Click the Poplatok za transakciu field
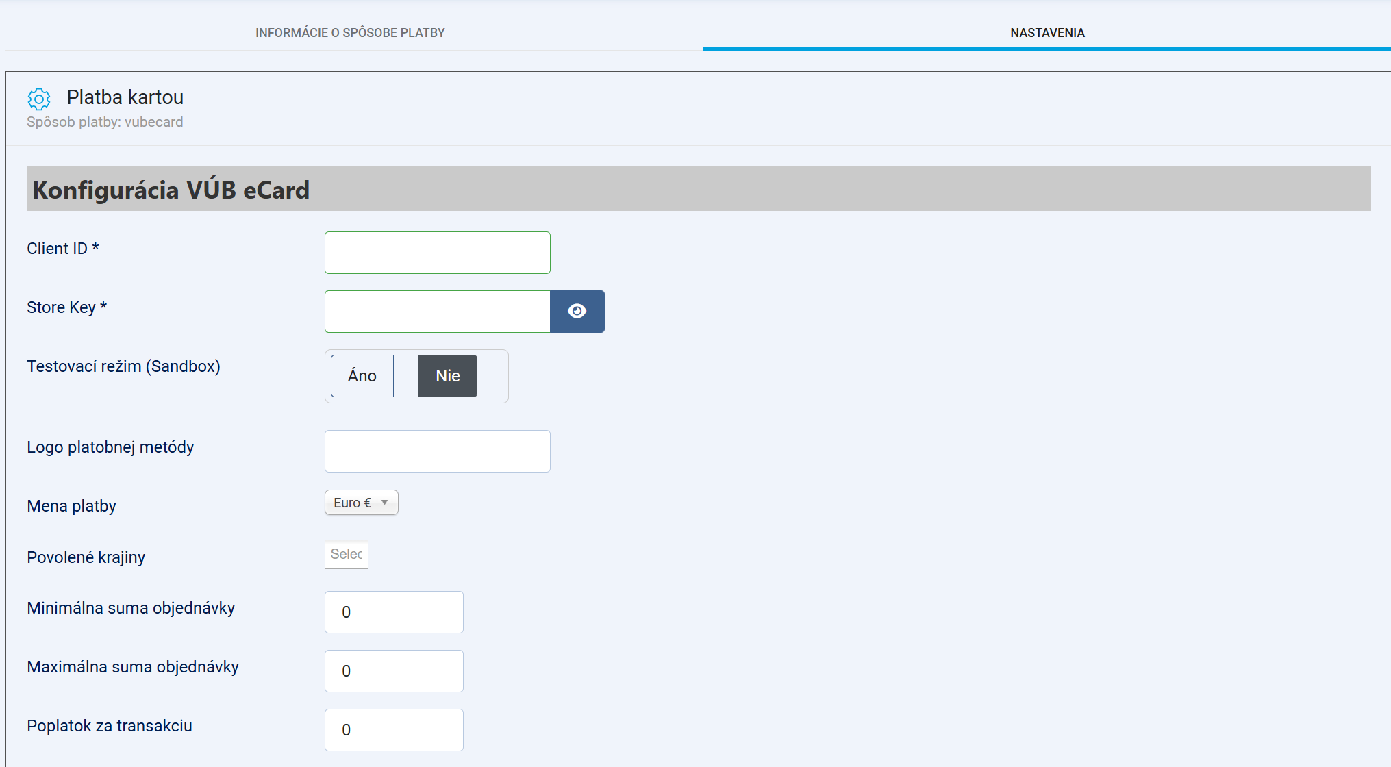 [394, 729]
